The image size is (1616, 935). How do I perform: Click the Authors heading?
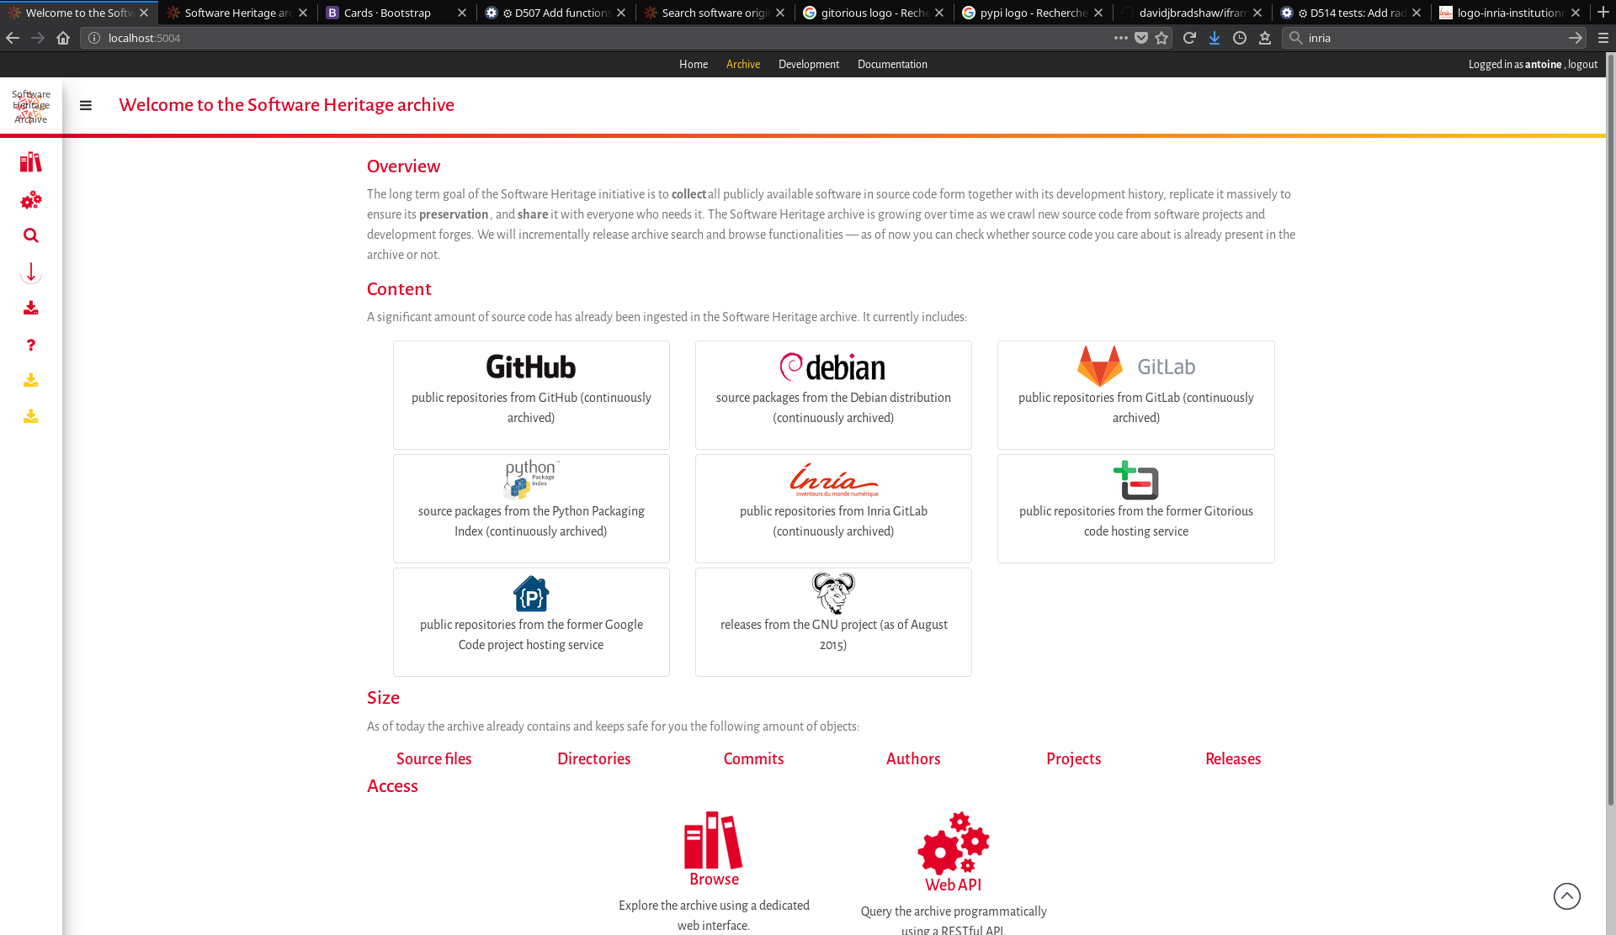(913, 758)
